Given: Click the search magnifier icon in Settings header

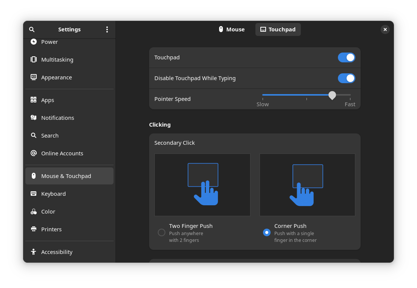Looking at the screenshot, I should [x=32, y=29].
